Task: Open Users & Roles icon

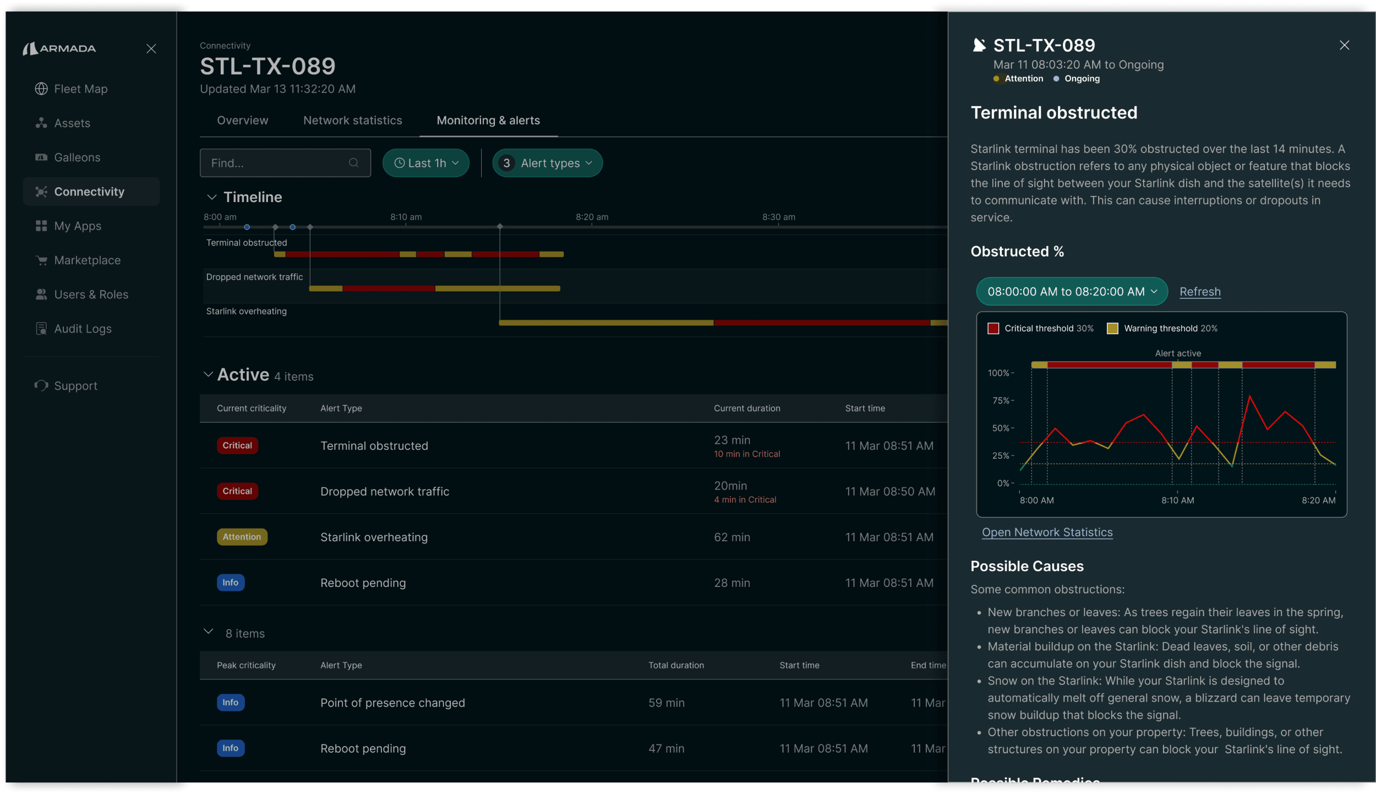Action: (41, 295)
